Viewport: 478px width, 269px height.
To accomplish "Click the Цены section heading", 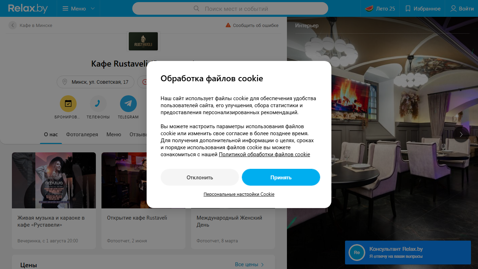I will pyautogui.click(x=29, y=265).
